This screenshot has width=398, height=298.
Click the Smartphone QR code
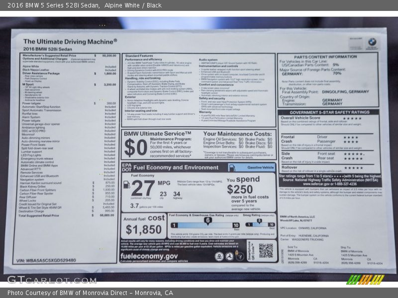click(266, 251)
